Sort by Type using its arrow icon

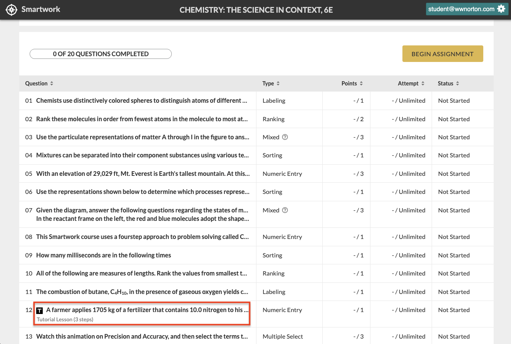click(x=278, y=83)
